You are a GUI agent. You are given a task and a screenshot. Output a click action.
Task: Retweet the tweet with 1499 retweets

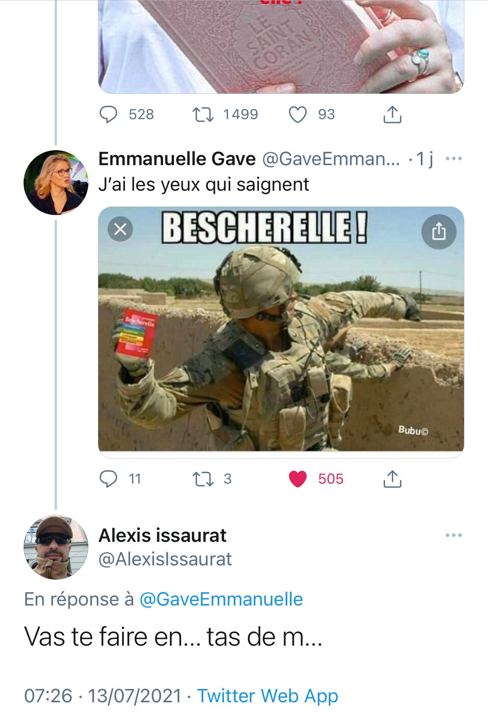point(203,114)
